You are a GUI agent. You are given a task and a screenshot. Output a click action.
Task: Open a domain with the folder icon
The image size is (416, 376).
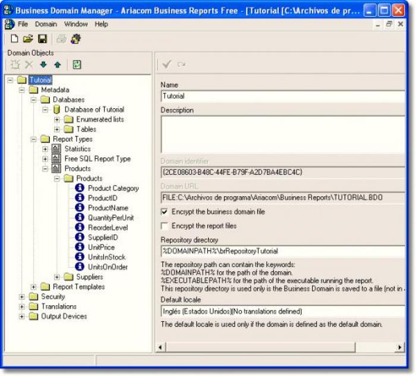(x=28, y=39)
